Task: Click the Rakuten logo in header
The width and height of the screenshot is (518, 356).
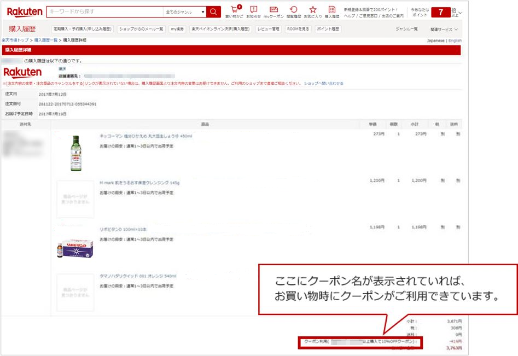Action: (x=24, y=11)
